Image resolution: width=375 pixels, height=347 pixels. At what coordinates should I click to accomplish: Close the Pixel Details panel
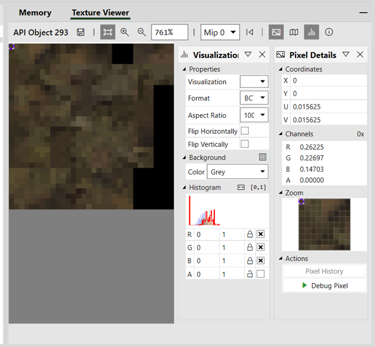[x=360, y=54]
